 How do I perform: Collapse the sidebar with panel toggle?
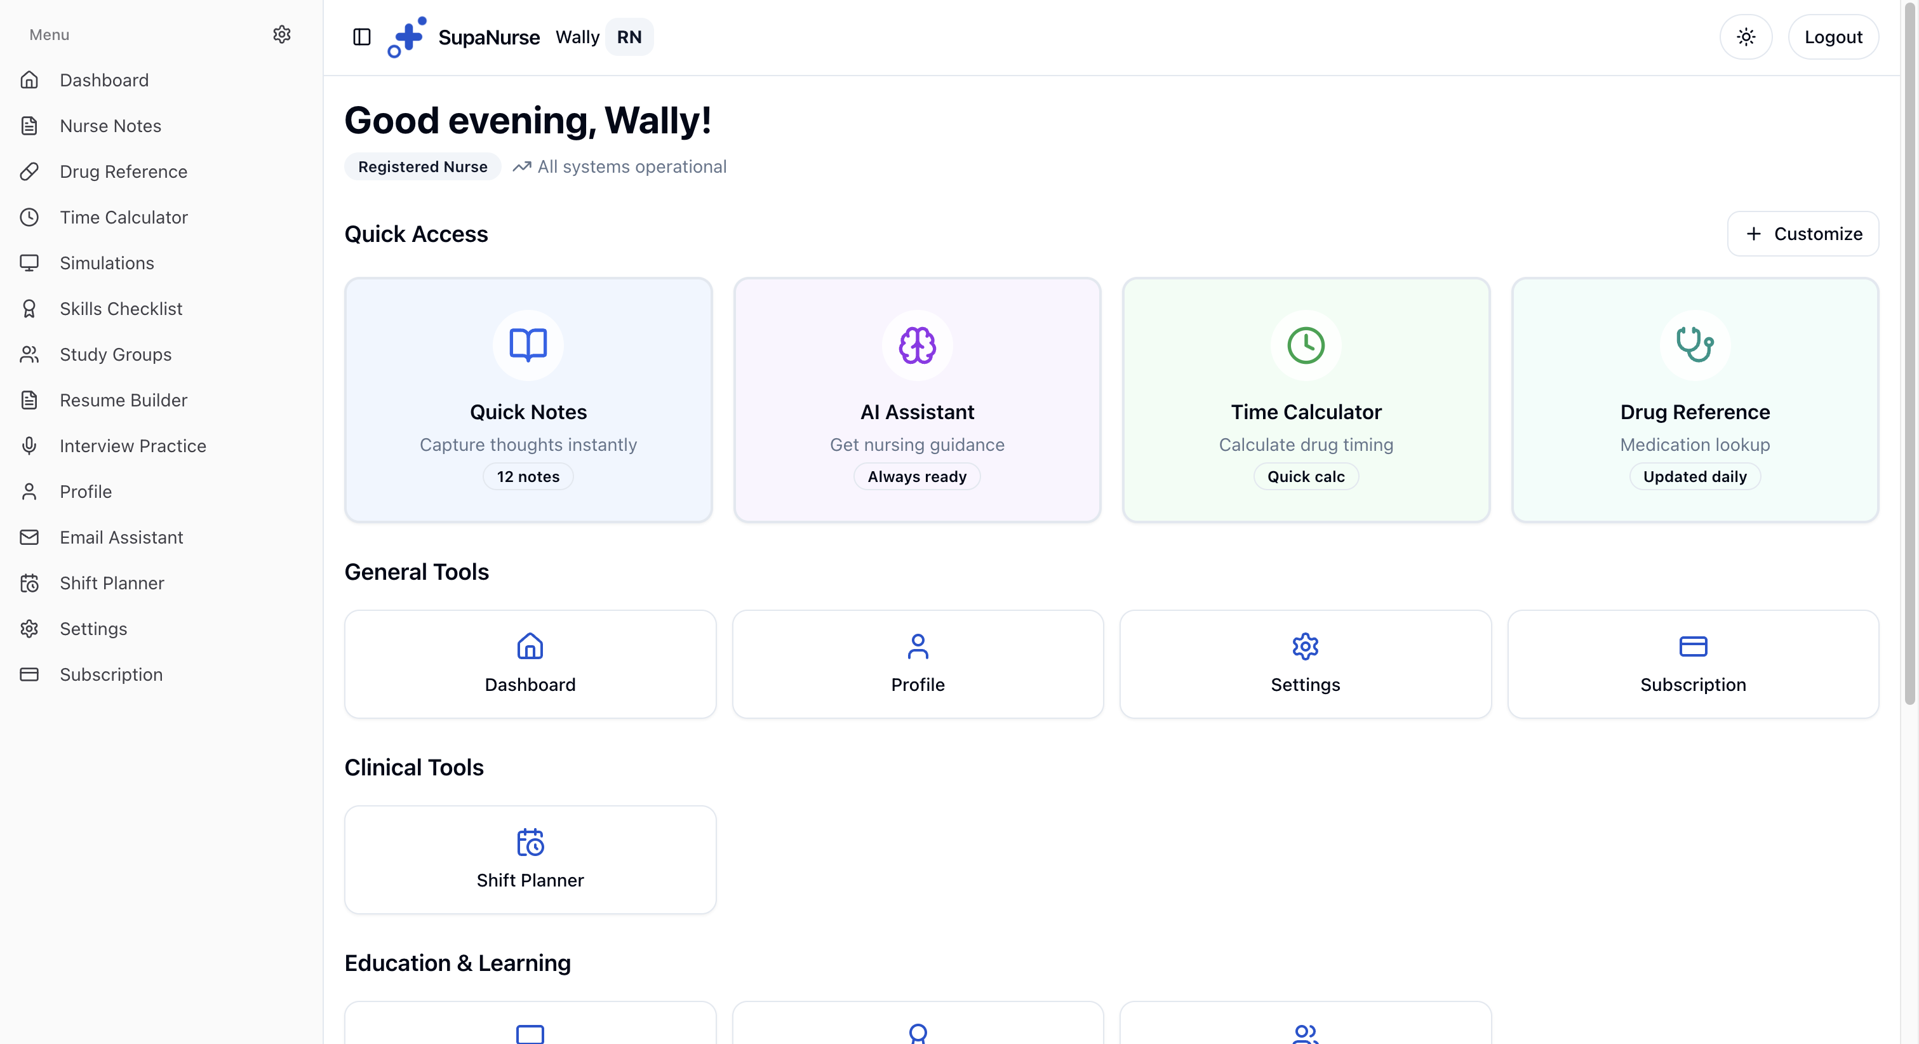(x=362, y=36)
